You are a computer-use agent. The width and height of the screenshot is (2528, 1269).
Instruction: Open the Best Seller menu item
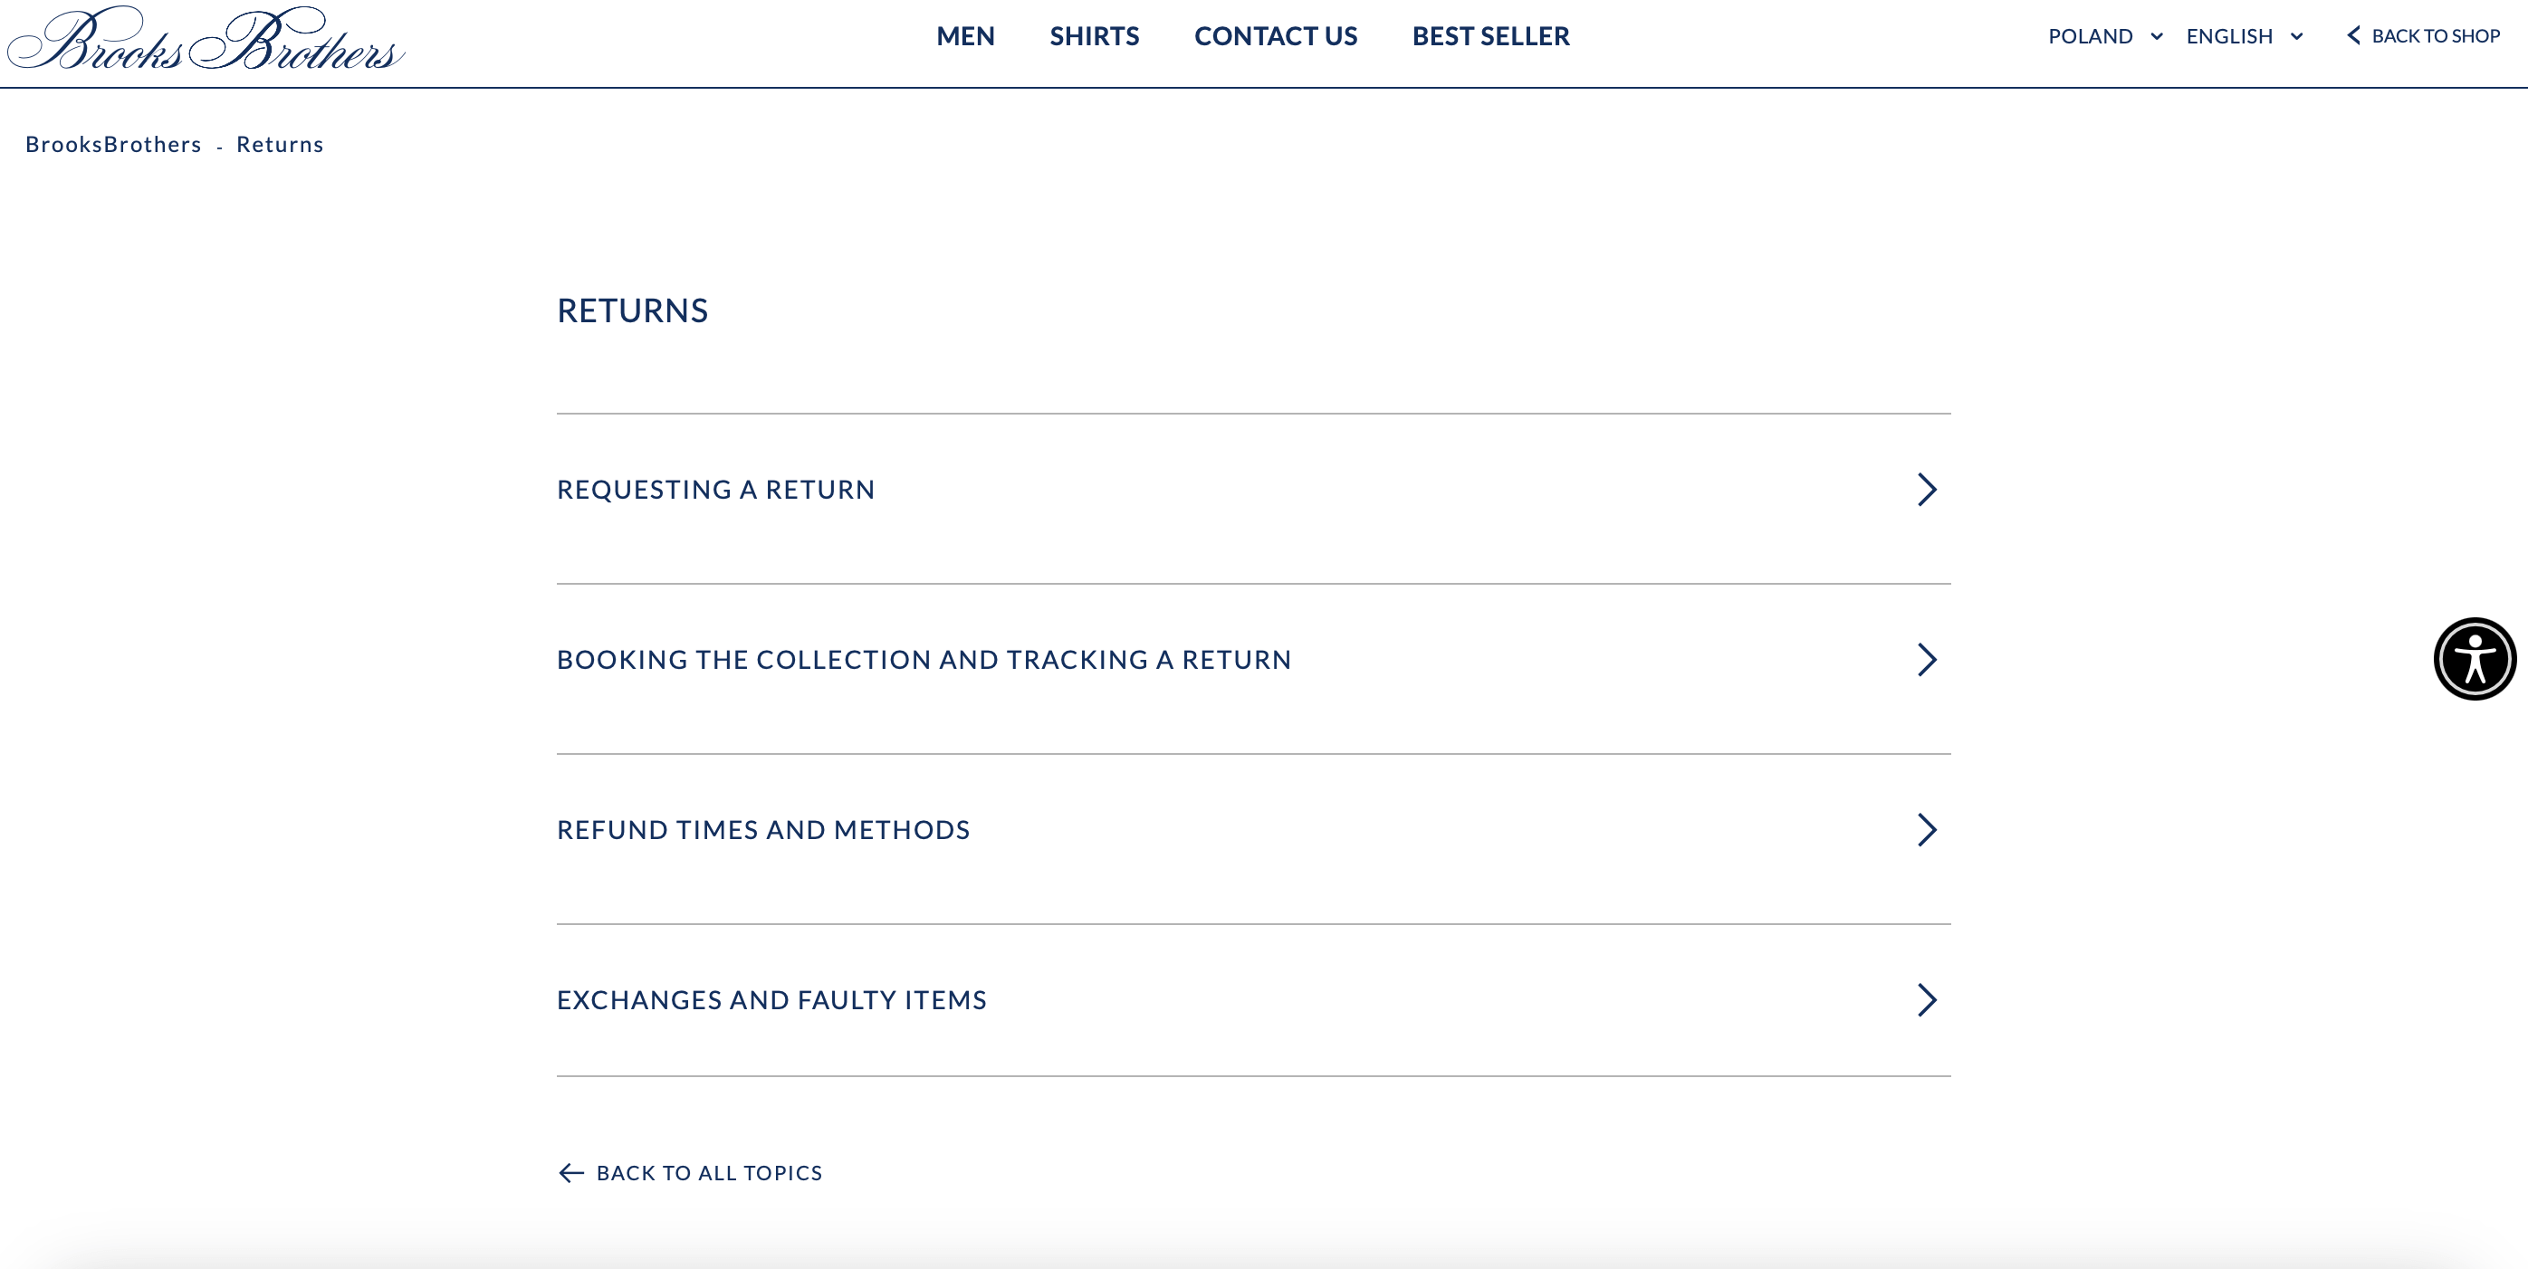1489,36
